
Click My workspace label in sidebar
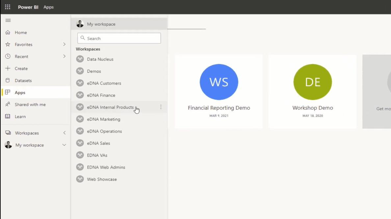(30, 145)
